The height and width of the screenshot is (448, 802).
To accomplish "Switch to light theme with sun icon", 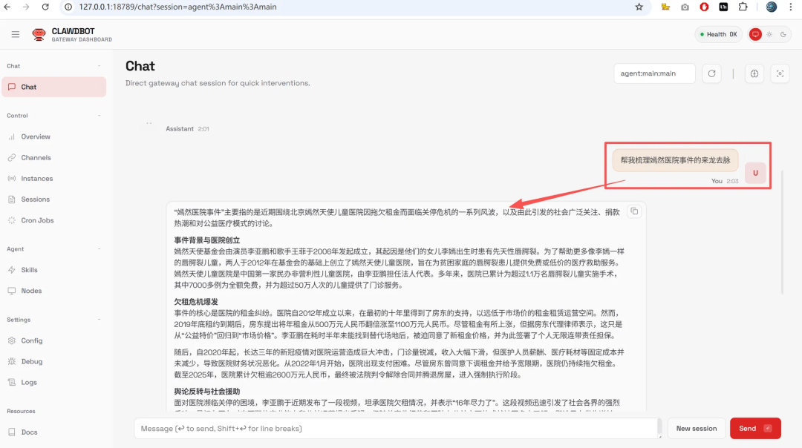I will pos(769,34).
